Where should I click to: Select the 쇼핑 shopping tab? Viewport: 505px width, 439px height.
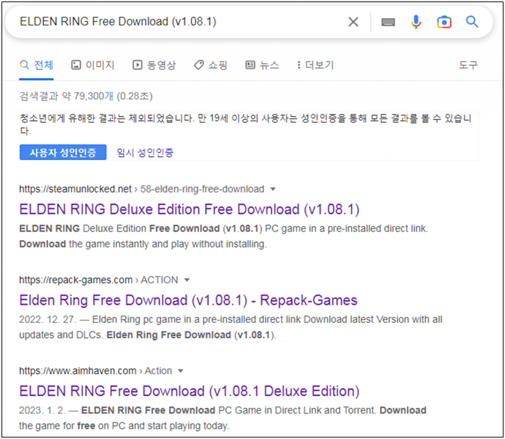(211, 65)
